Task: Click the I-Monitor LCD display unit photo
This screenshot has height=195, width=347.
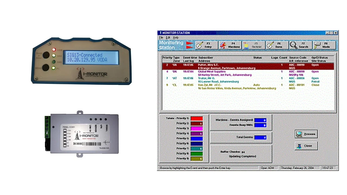Action: tap(81, 61)
